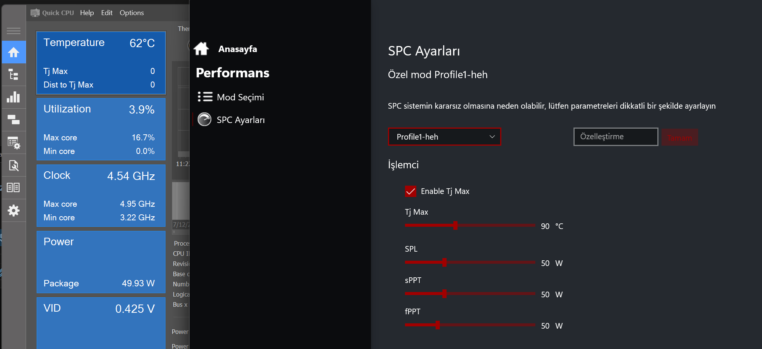Open the Options menu in Quick CPU
The height and width of the screenshot is (349, 762).
click(x=132, y=13)
